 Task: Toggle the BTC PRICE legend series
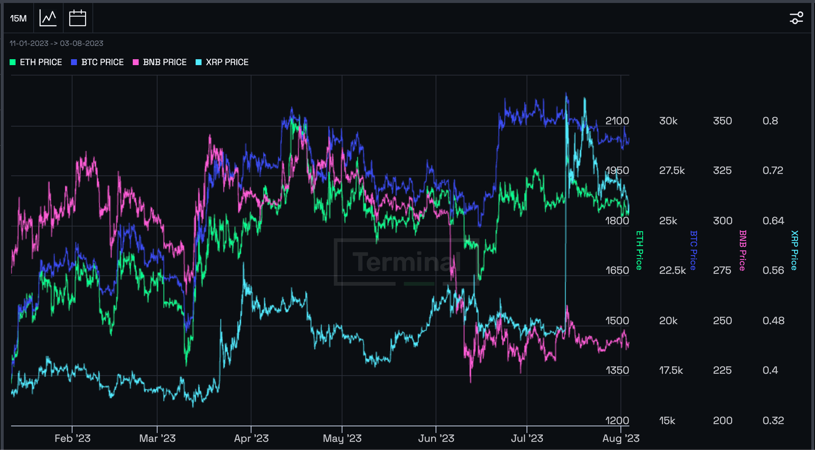pyautogui.click(x=98, y=62)
